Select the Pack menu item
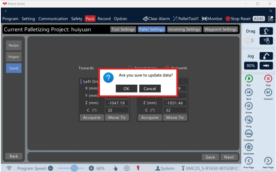Screen dimensions: 276x172 90,19
